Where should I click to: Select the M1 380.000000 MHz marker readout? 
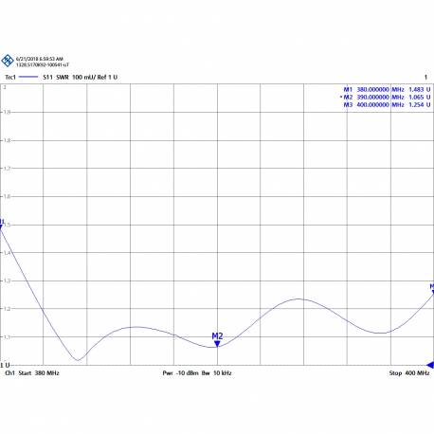pyautogui.click(x=387, y=90)
